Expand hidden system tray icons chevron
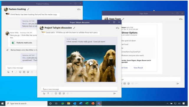Viewport: 189px width, 107px height. pos(167,103)
